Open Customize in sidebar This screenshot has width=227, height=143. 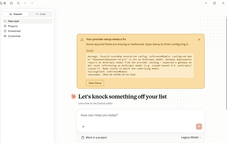pos(28,36)
